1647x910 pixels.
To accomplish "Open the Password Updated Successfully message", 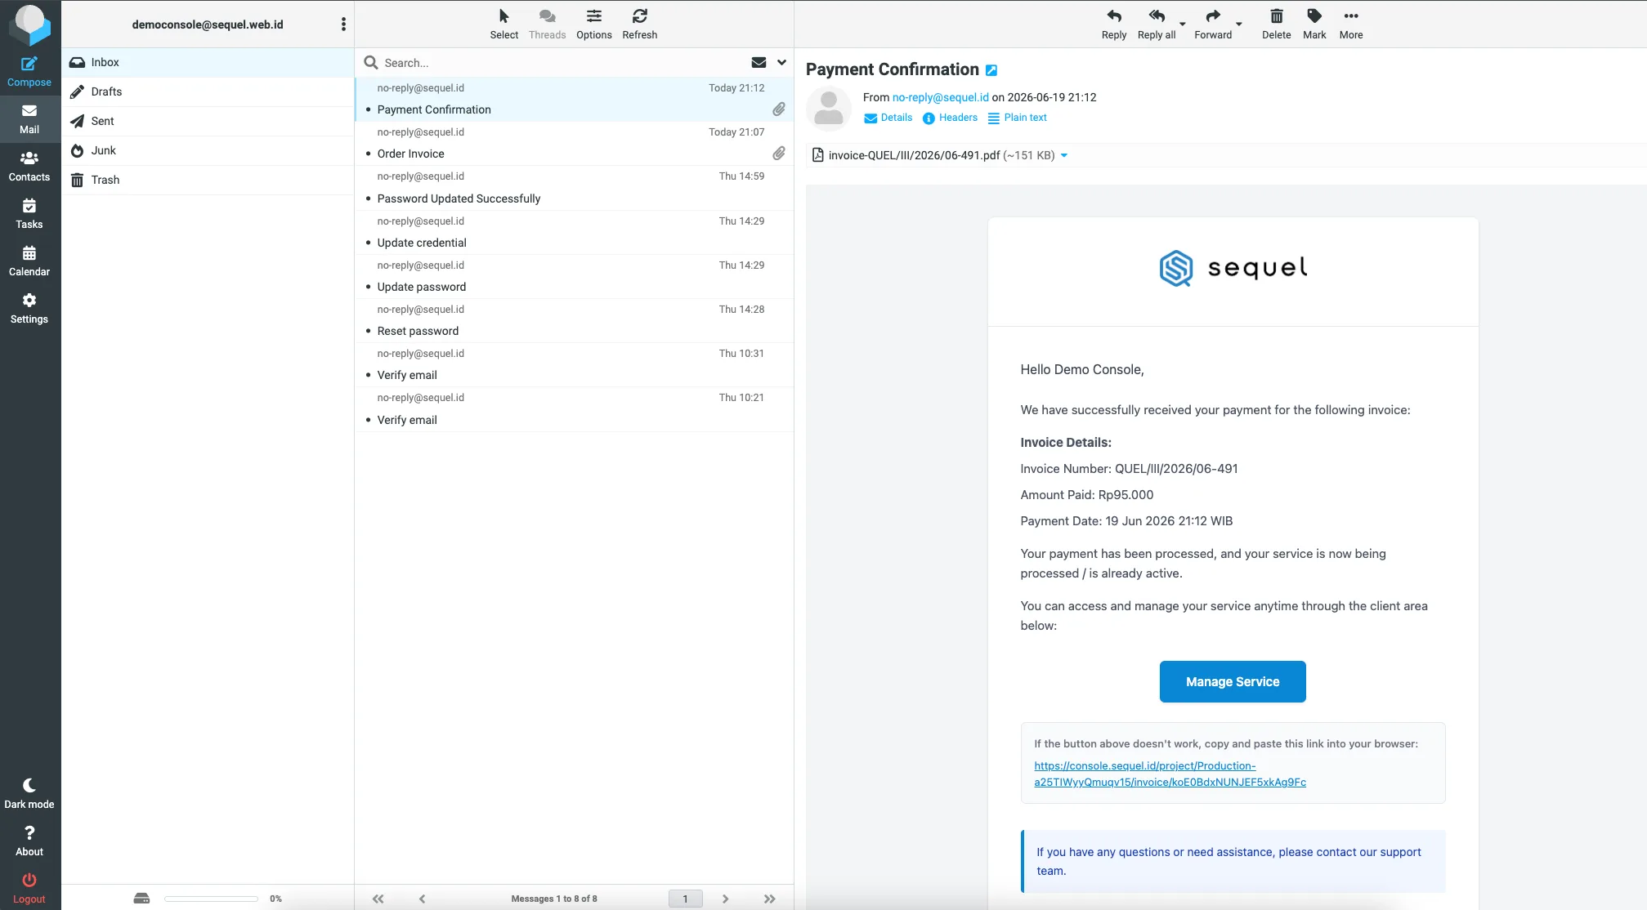I will pyautogui.click(x=574, y=188).
